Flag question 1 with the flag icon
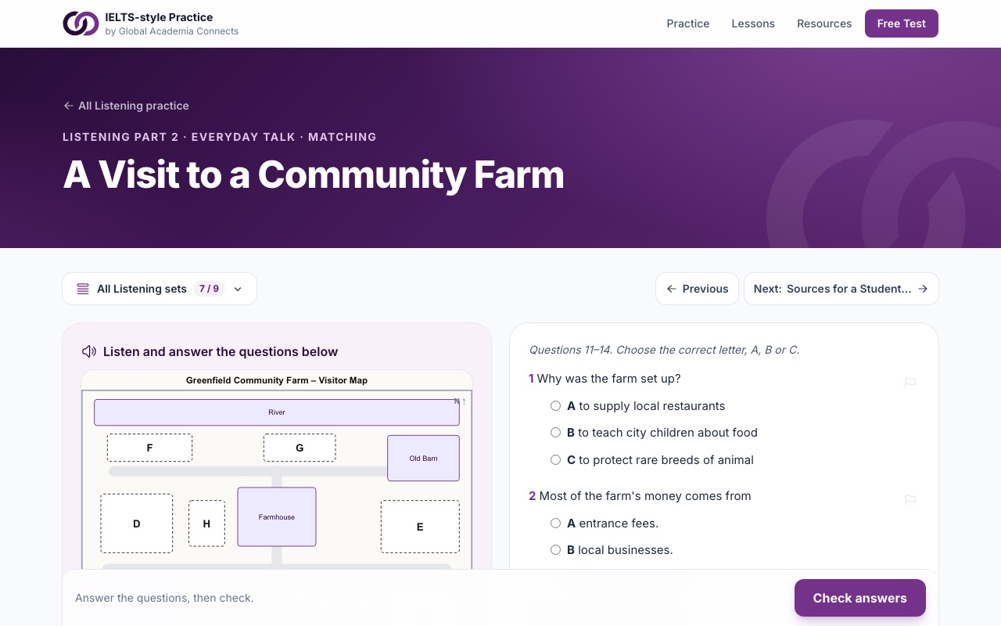The width and height of the screenshot is (1001, 626). click(910, 383)
